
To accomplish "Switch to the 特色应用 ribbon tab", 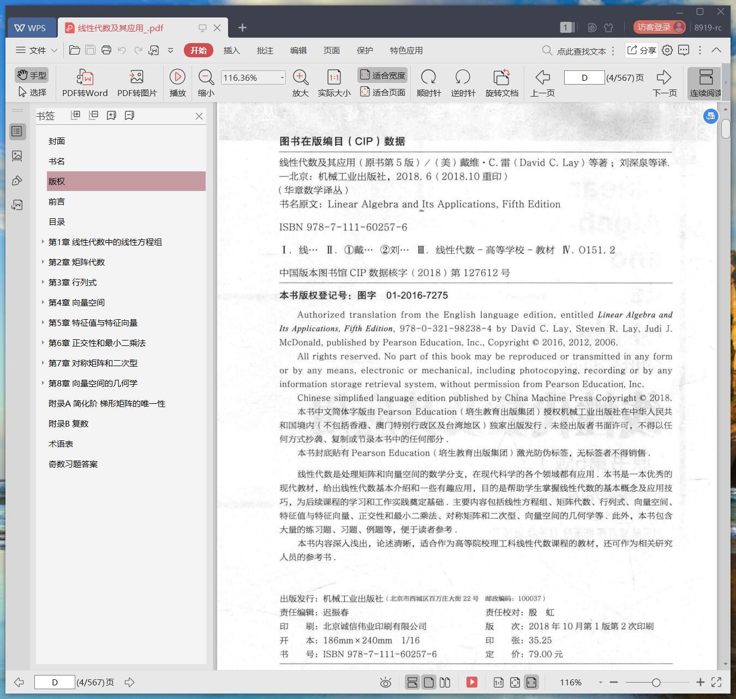I will coord(406,50).
